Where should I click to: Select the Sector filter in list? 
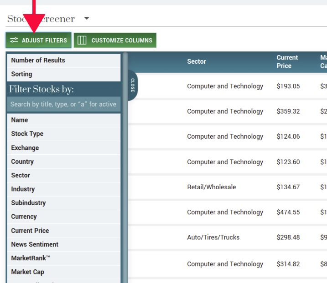(x=21, y=175)
